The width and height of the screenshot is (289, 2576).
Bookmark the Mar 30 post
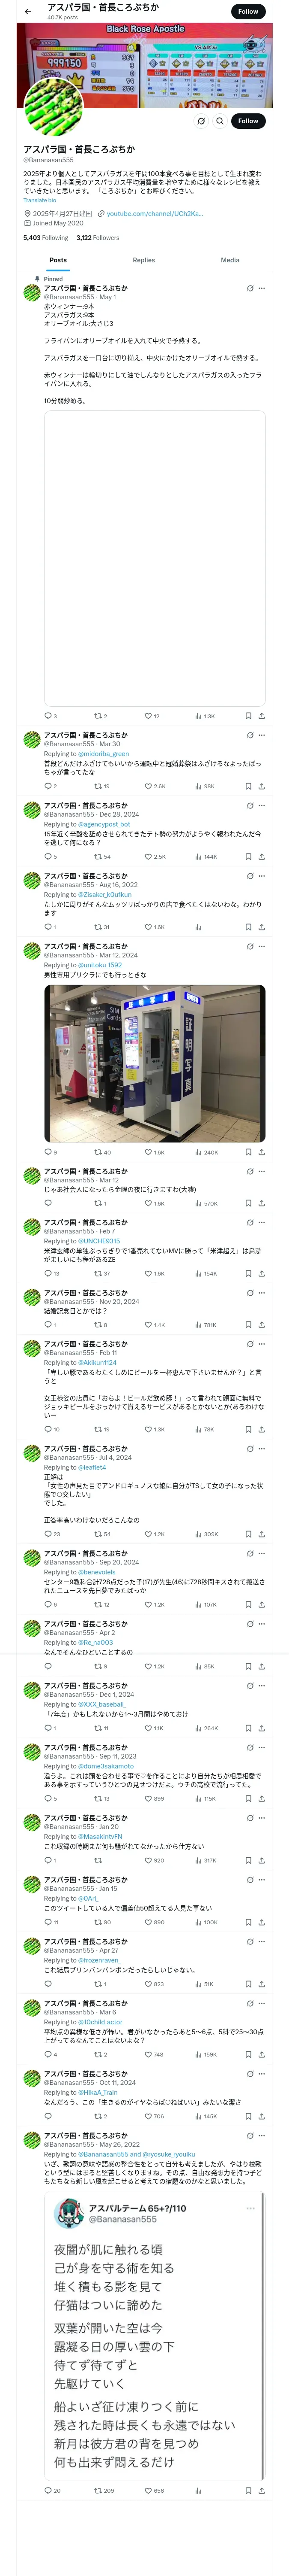[248, 786]
